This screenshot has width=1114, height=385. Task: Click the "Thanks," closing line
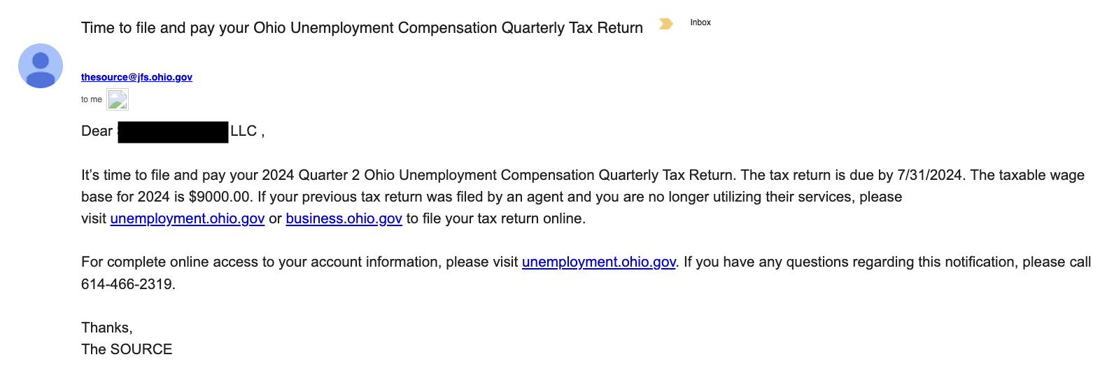click(x=106, y=328)
